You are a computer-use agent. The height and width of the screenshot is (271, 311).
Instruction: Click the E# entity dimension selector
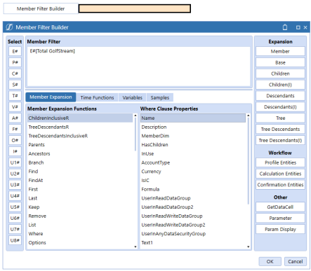point(15,51)
